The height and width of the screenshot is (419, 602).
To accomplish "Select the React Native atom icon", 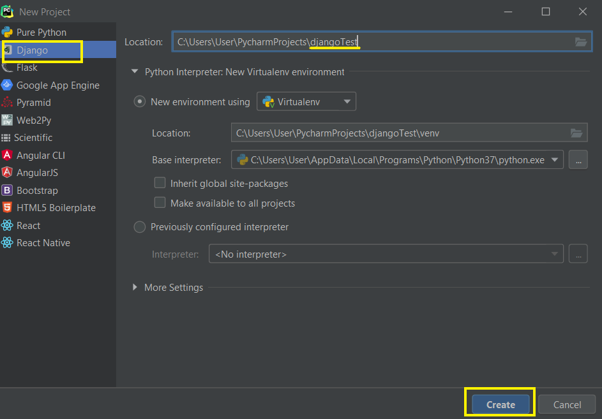I will [x=7, y=242].
